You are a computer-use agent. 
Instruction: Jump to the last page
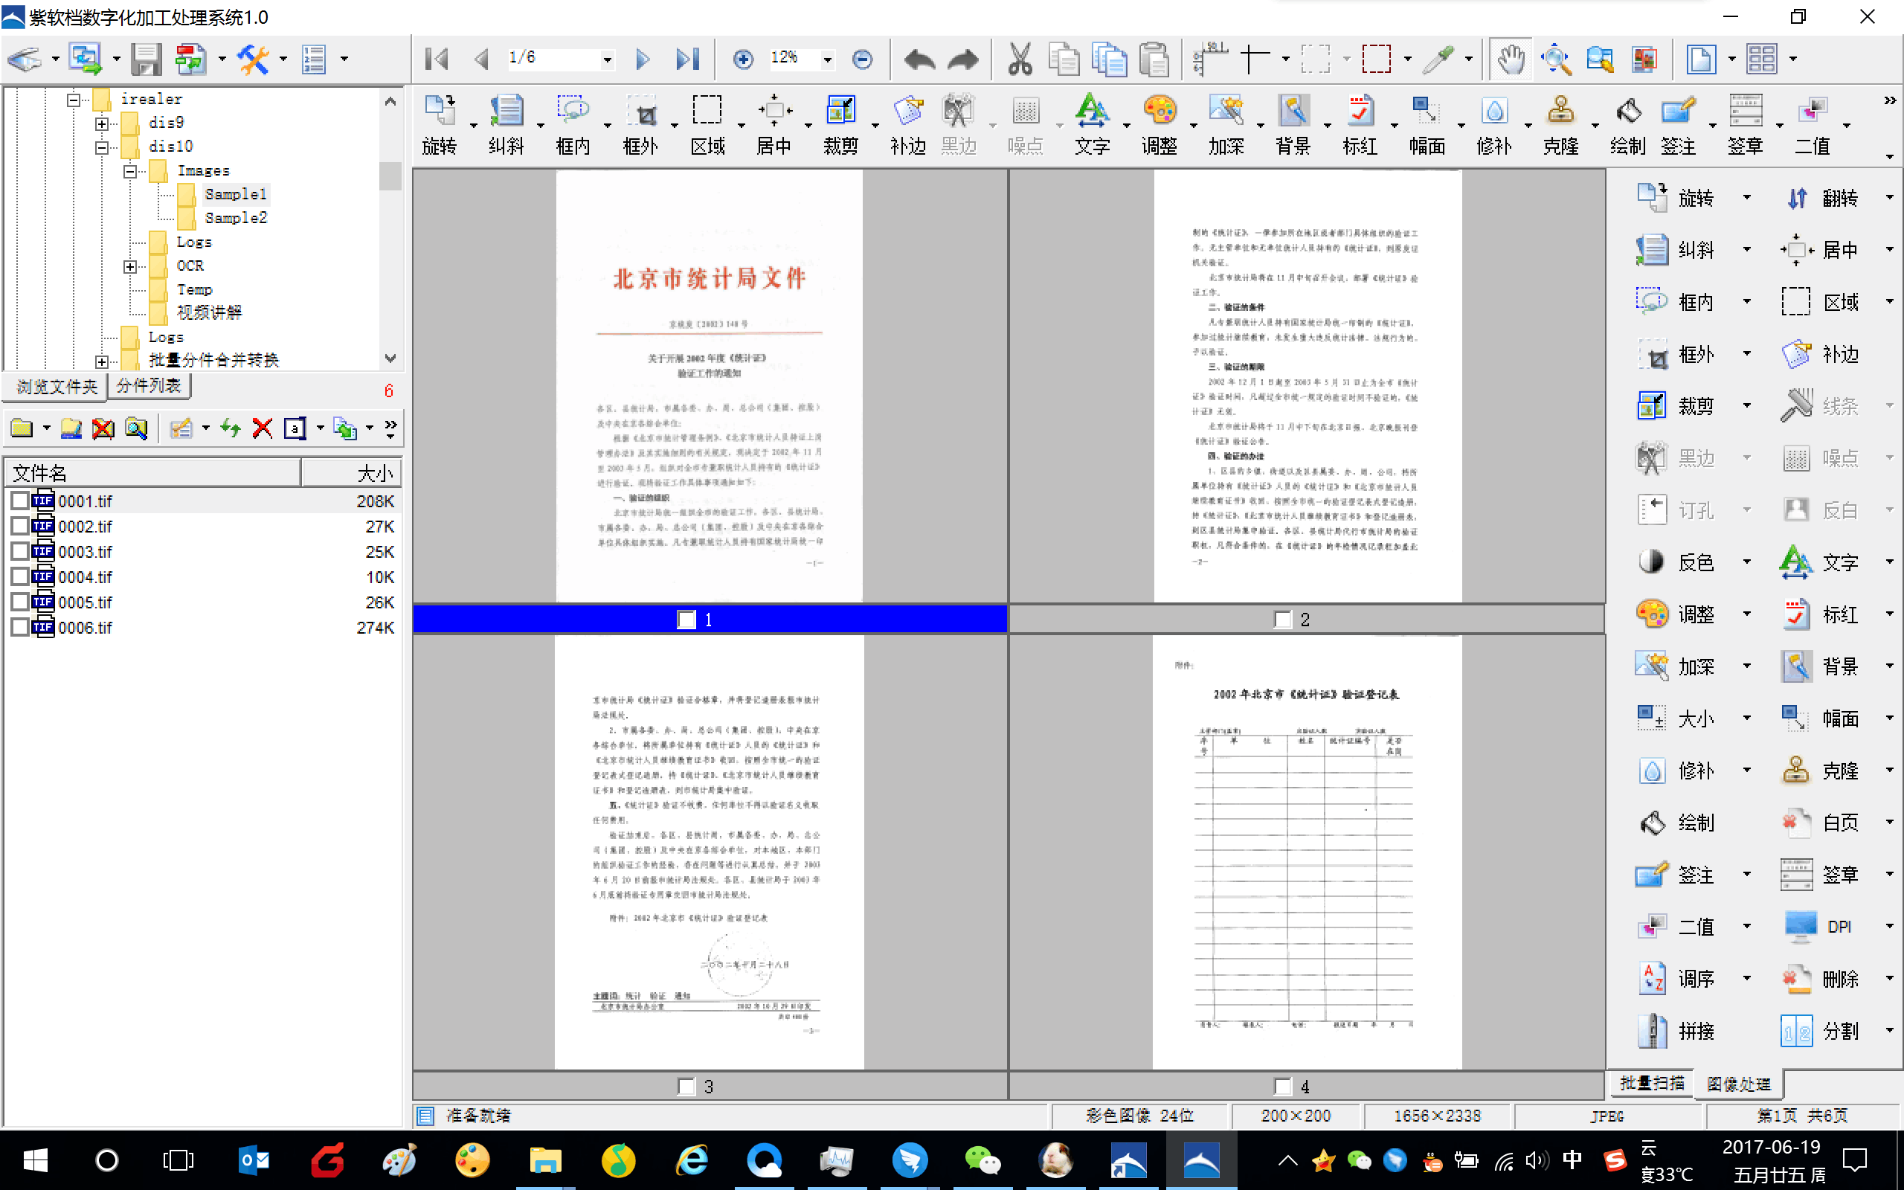point(687,59)
